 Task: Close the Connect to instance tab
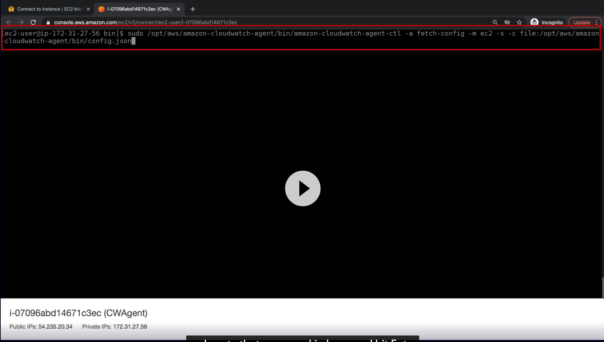tap(88, 9)
